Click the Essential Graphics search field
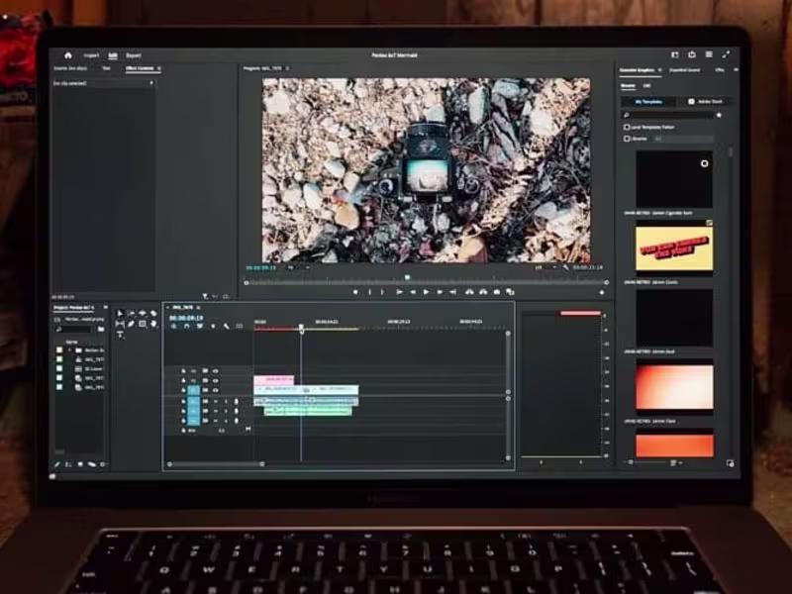Image resolution: width=792 pixels, height=594 pixels. 666,115
